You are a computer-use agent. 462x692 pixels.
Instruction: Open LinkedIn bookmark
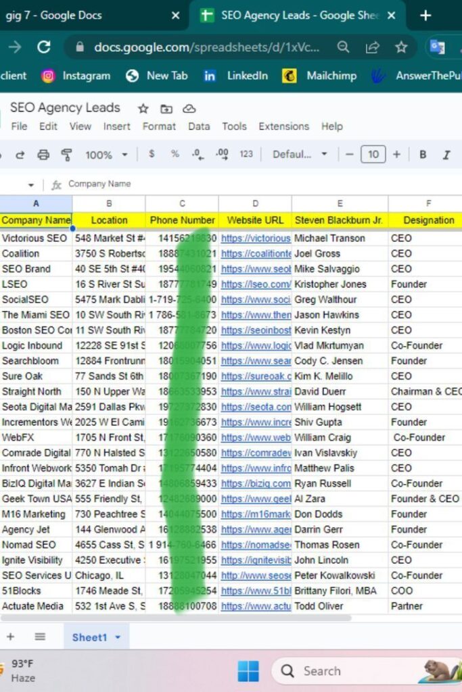235,76
